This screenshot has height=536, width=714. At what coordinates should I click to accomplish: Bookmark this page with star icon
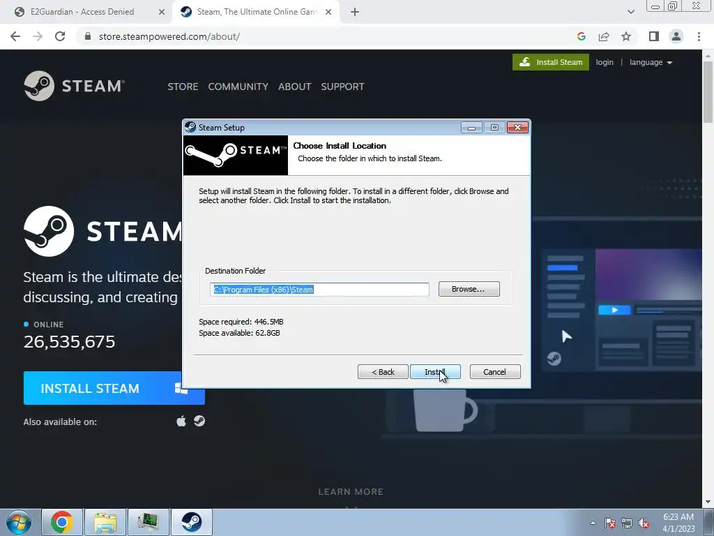626,36
